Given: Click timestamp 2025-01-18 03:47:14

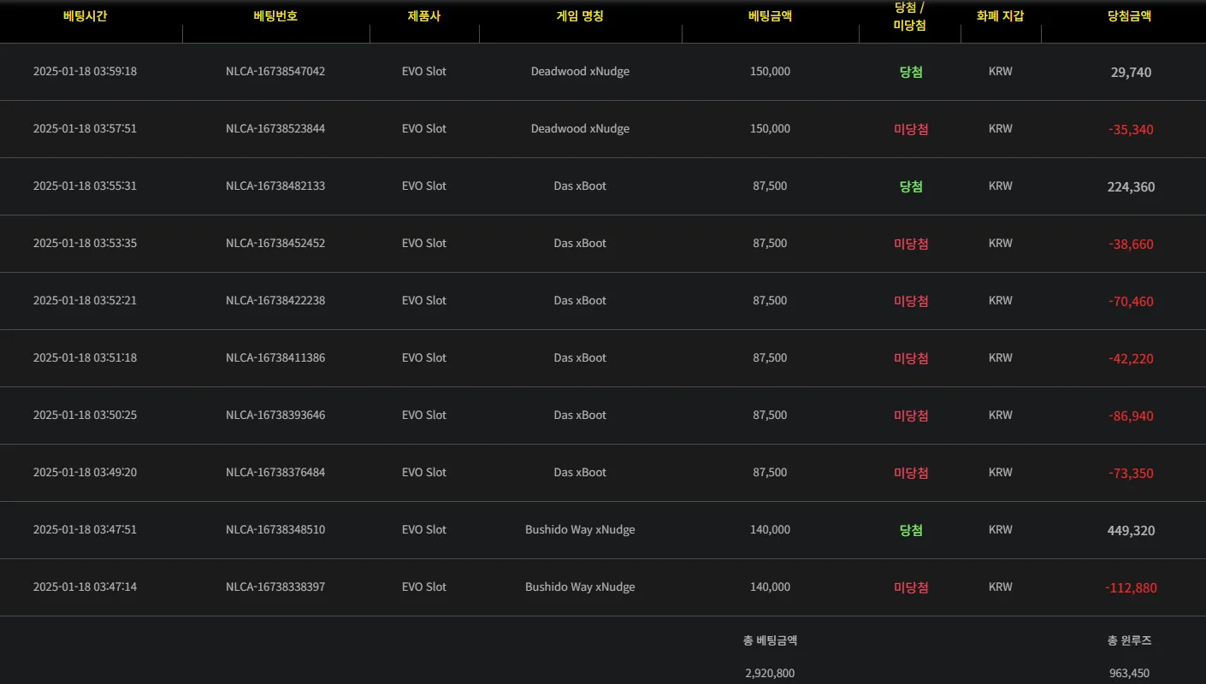Looking at the screenshot, I should pyautogui.click(x=85, y=587).
